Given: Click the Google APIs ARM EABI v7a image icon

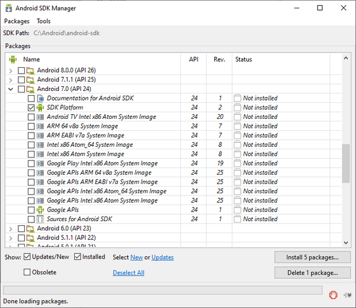Looking at the screenshot, I should point(40,182).
